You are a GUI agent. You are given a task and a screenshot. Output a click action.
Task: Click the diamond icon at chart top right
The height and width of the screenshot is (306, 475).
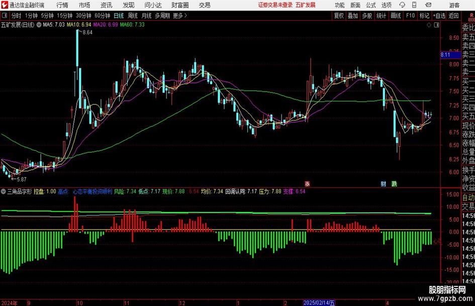pos(429,25)
